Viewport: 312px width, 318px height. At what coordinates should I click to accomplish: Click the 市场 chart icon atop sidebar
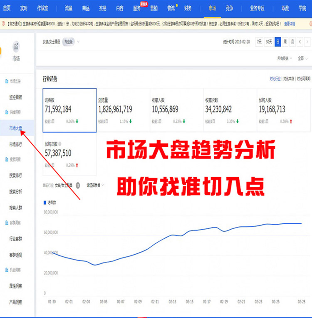pos(16,46)
